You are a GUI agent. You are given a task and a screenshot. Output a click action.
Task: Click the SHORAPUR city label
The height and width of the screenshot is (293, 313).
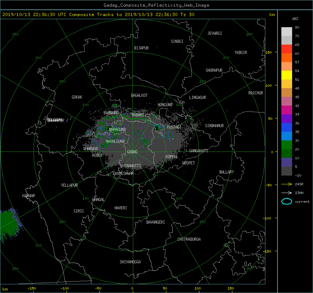214,70
